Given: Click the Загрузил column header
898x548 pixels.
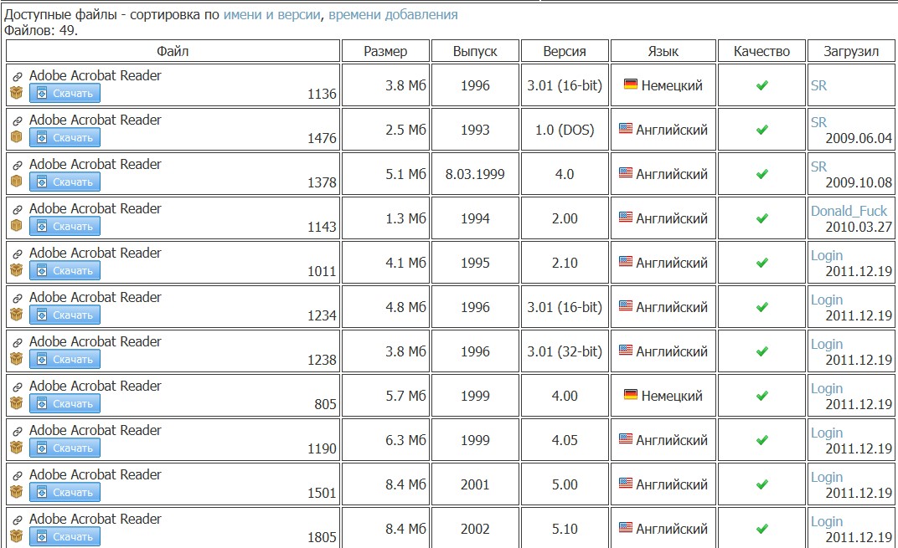Looking at the screenshot, I should 851,51.
